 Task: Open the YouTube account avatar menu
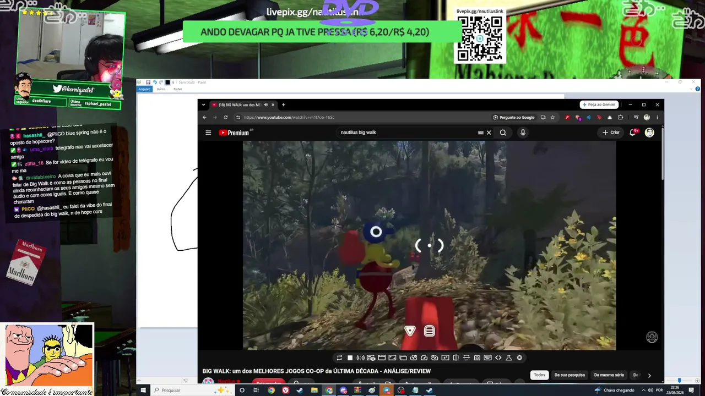tap(649, 133)
